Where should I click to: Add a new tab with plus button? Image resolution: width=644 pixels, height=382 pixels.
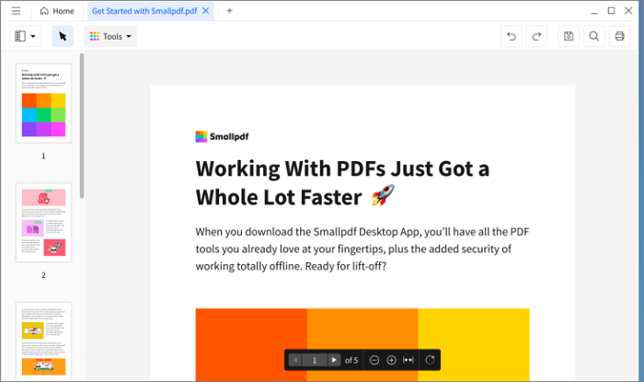coord(229,11)
